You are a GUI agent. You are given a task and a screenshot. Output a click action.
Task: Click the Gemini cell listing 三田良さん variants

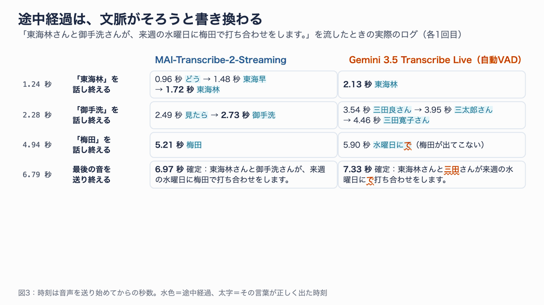[432, 115]
